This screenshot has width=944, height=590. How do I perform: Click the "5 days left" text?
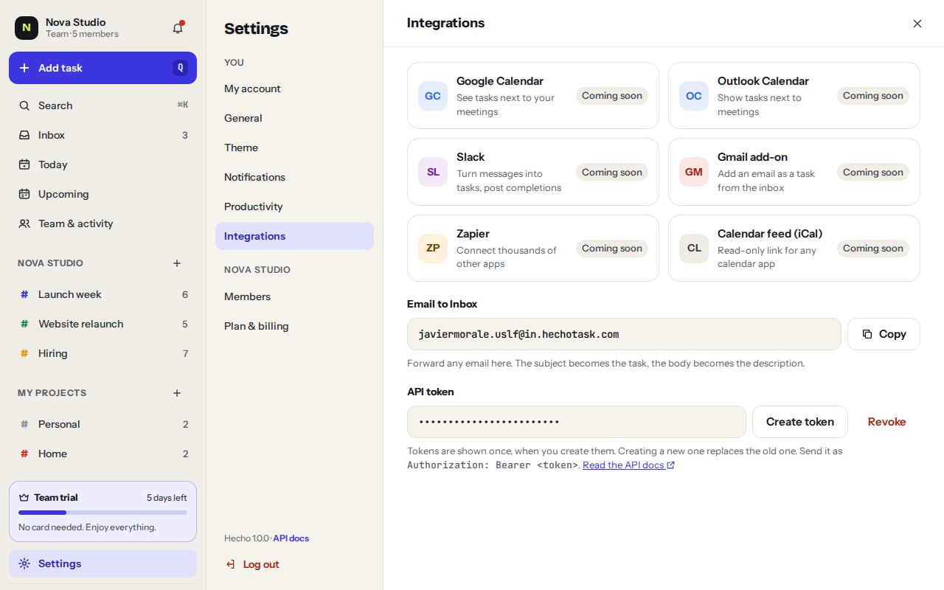(167, 498)
